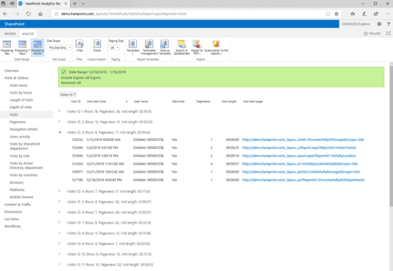This screenshot has height=271, width=393.
Task: Open SharePoint settings gear
Action: tap(379, 24)
